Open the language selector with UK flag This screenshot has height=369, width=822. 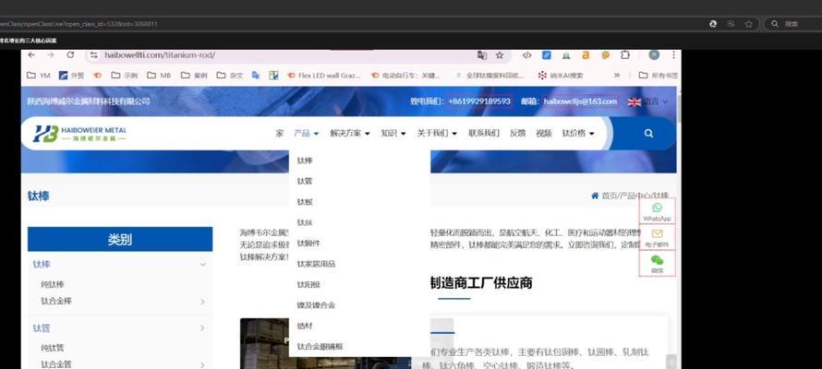(648, 101)
